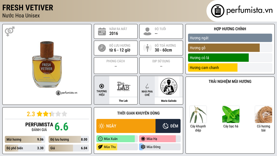Click the HỢP HƯƠNG CHÍNH heading

click(x=230, y=29)
